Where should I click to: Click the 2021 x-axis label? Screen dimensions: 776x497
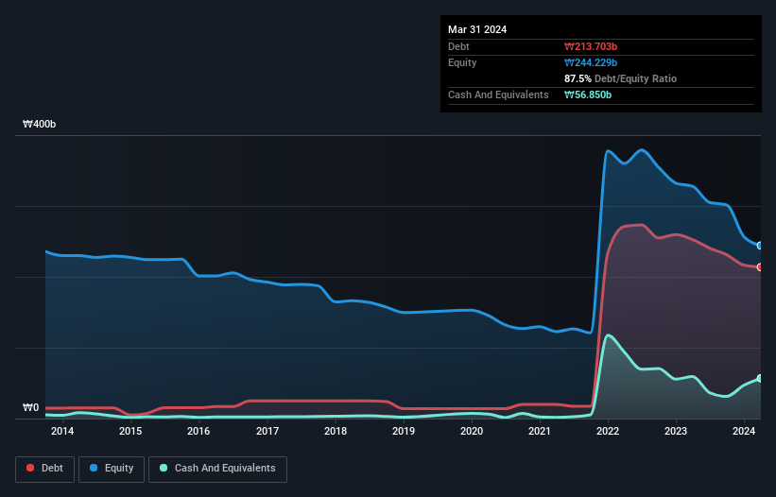pyautogui.click(x=540, y=431)
